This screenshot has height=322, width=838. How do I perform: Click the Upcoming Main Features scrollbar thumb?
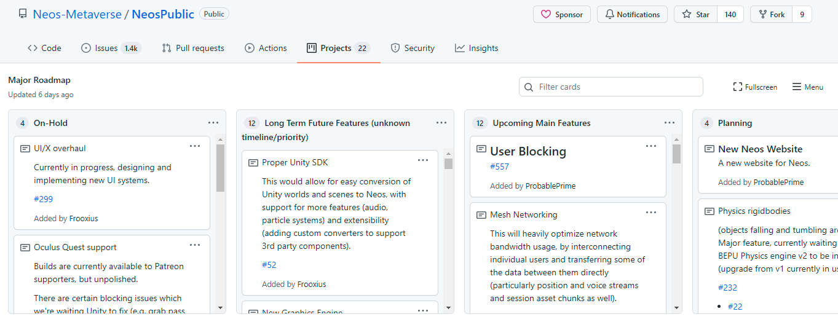point(676,154)
